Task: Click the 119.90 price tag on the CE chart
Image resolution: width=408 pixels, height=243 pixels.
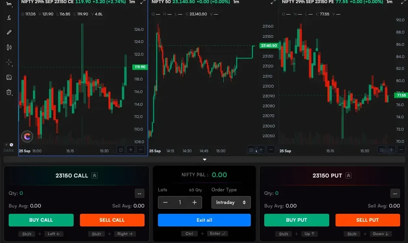Action: click(140, 67)
